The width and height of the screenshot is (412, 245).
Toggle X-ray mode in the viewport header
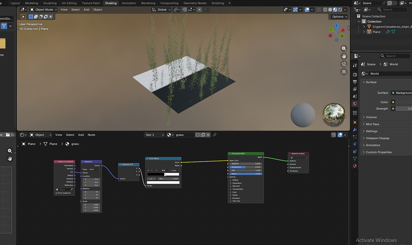point(319,10)
